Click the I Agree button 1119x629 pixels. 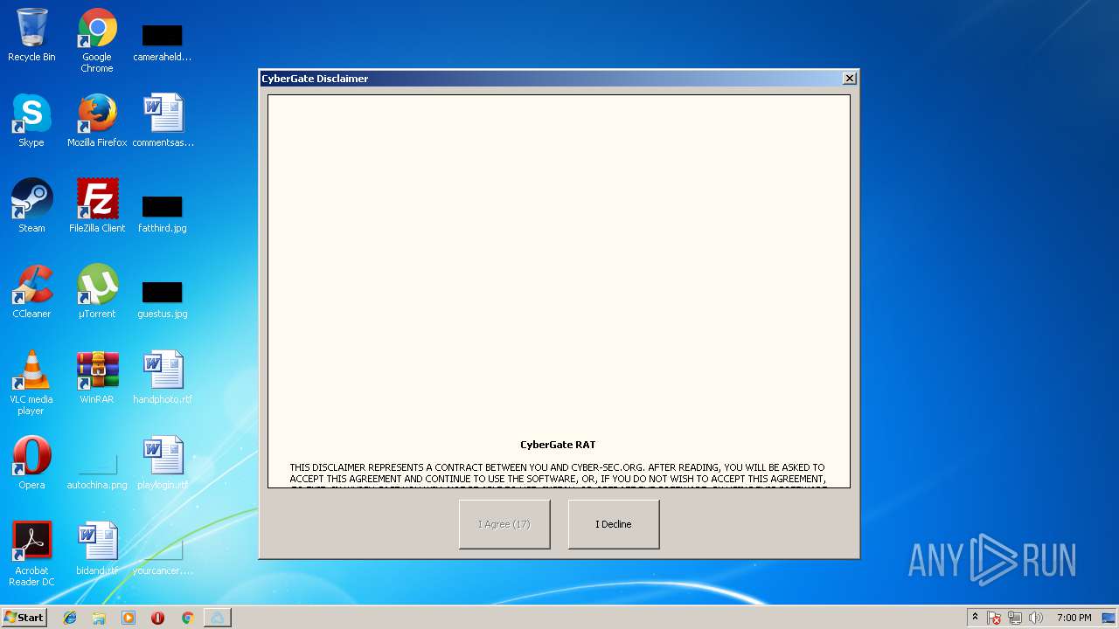(x=504, y=524)
